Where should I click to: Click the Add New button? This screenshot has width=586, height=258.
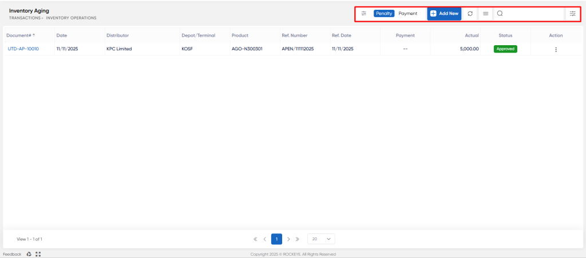[444, 13]
